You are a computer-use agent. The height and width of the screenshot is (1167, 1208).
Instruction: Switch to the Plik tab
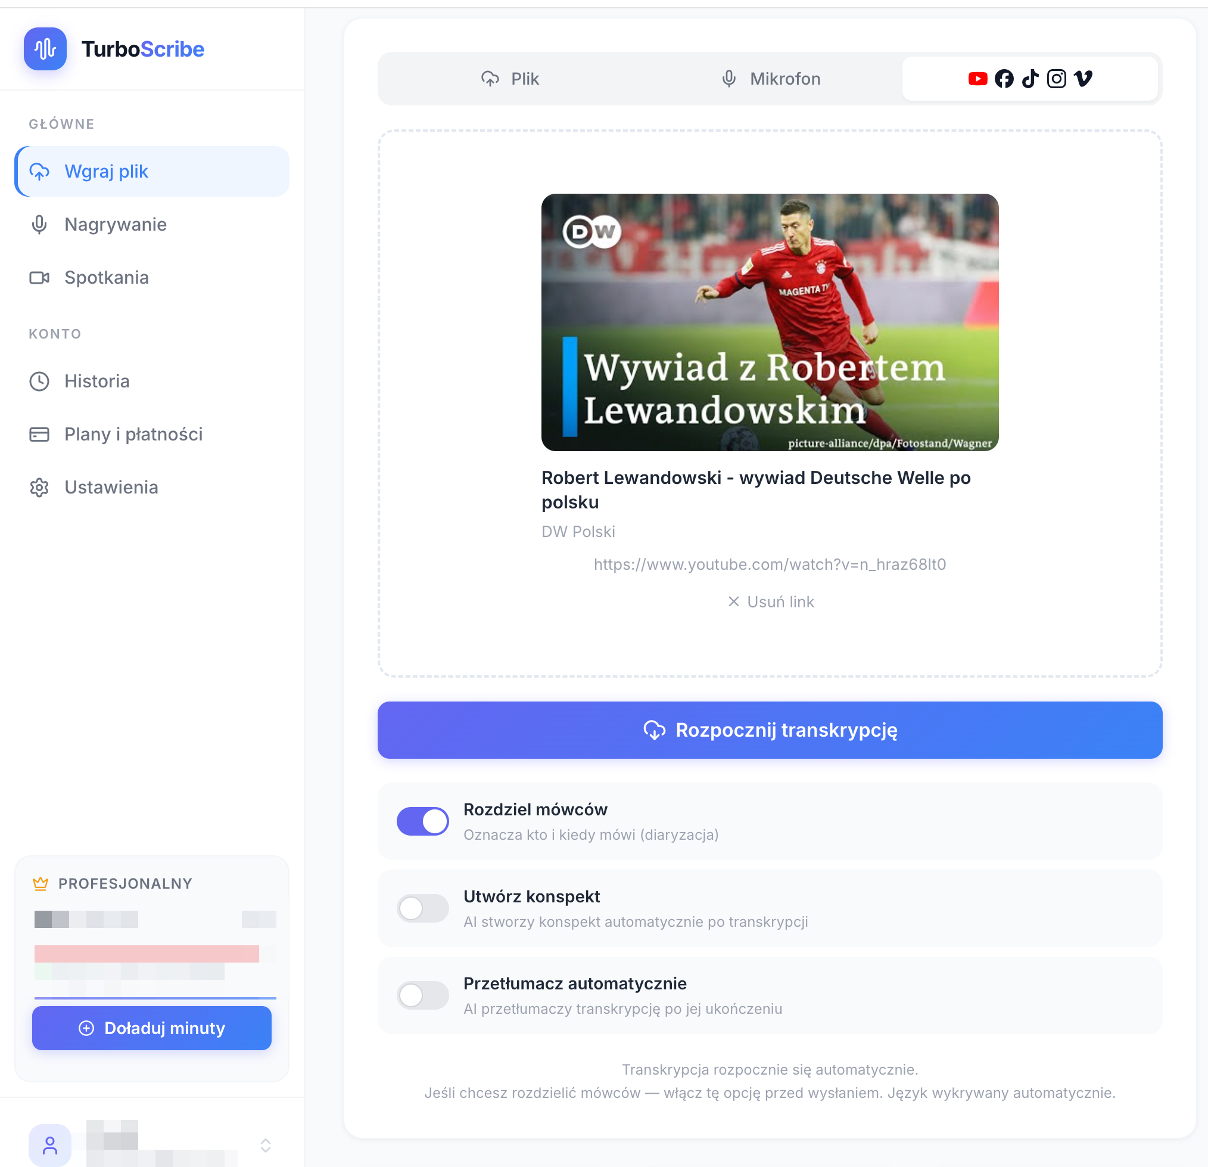510,79
